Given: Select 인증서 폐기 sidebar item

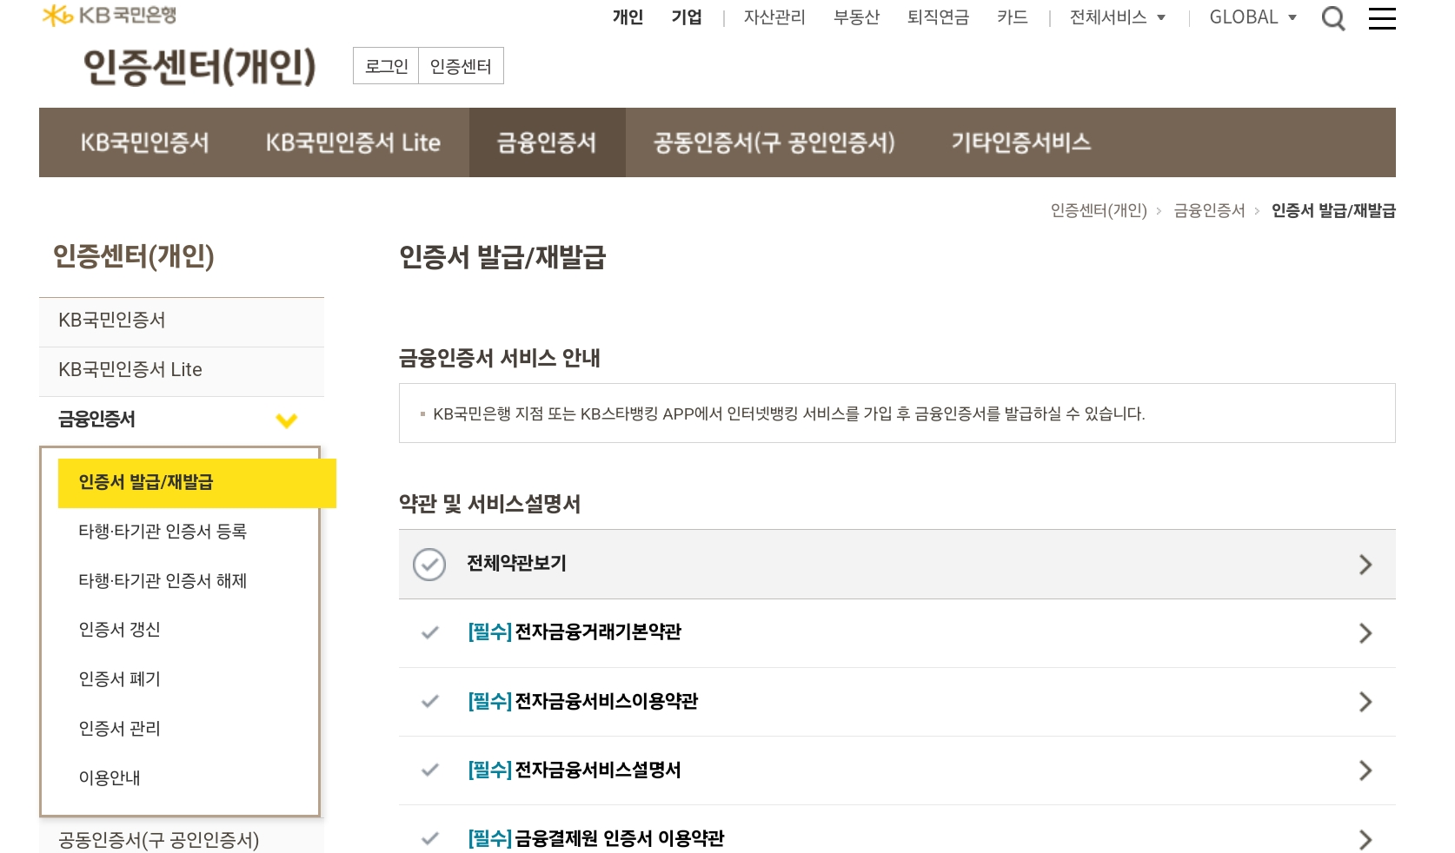Looking at the screenshot, I should pos(120,679).
